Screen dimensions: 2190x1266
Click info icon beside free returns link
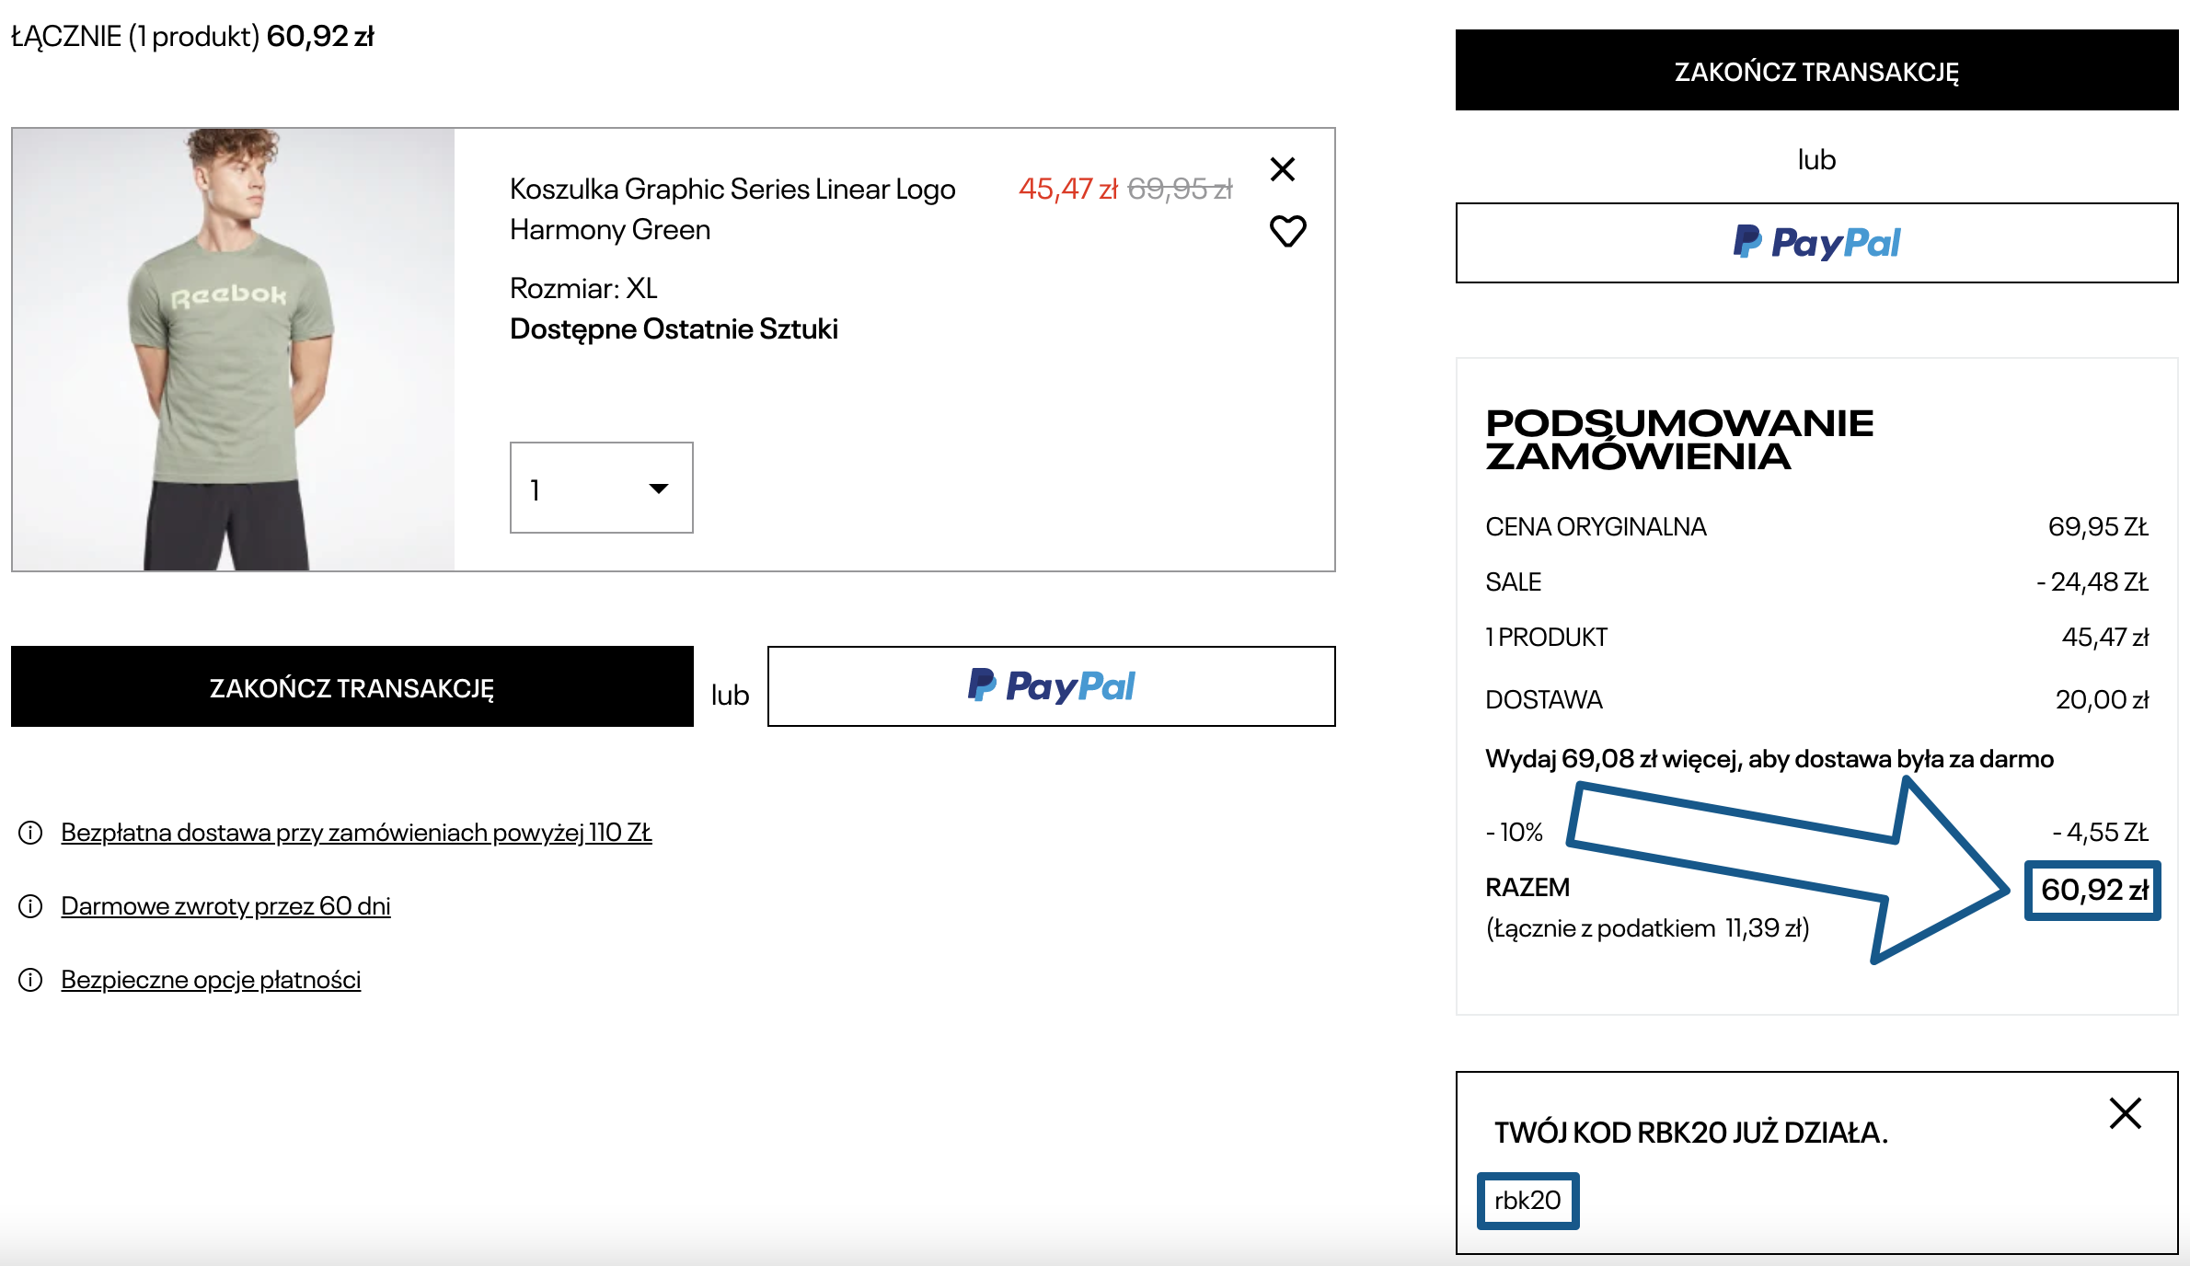30,906
